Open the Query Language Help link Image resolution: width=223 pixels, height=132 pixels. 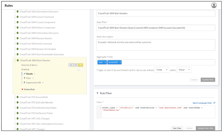tap(202, 103)
